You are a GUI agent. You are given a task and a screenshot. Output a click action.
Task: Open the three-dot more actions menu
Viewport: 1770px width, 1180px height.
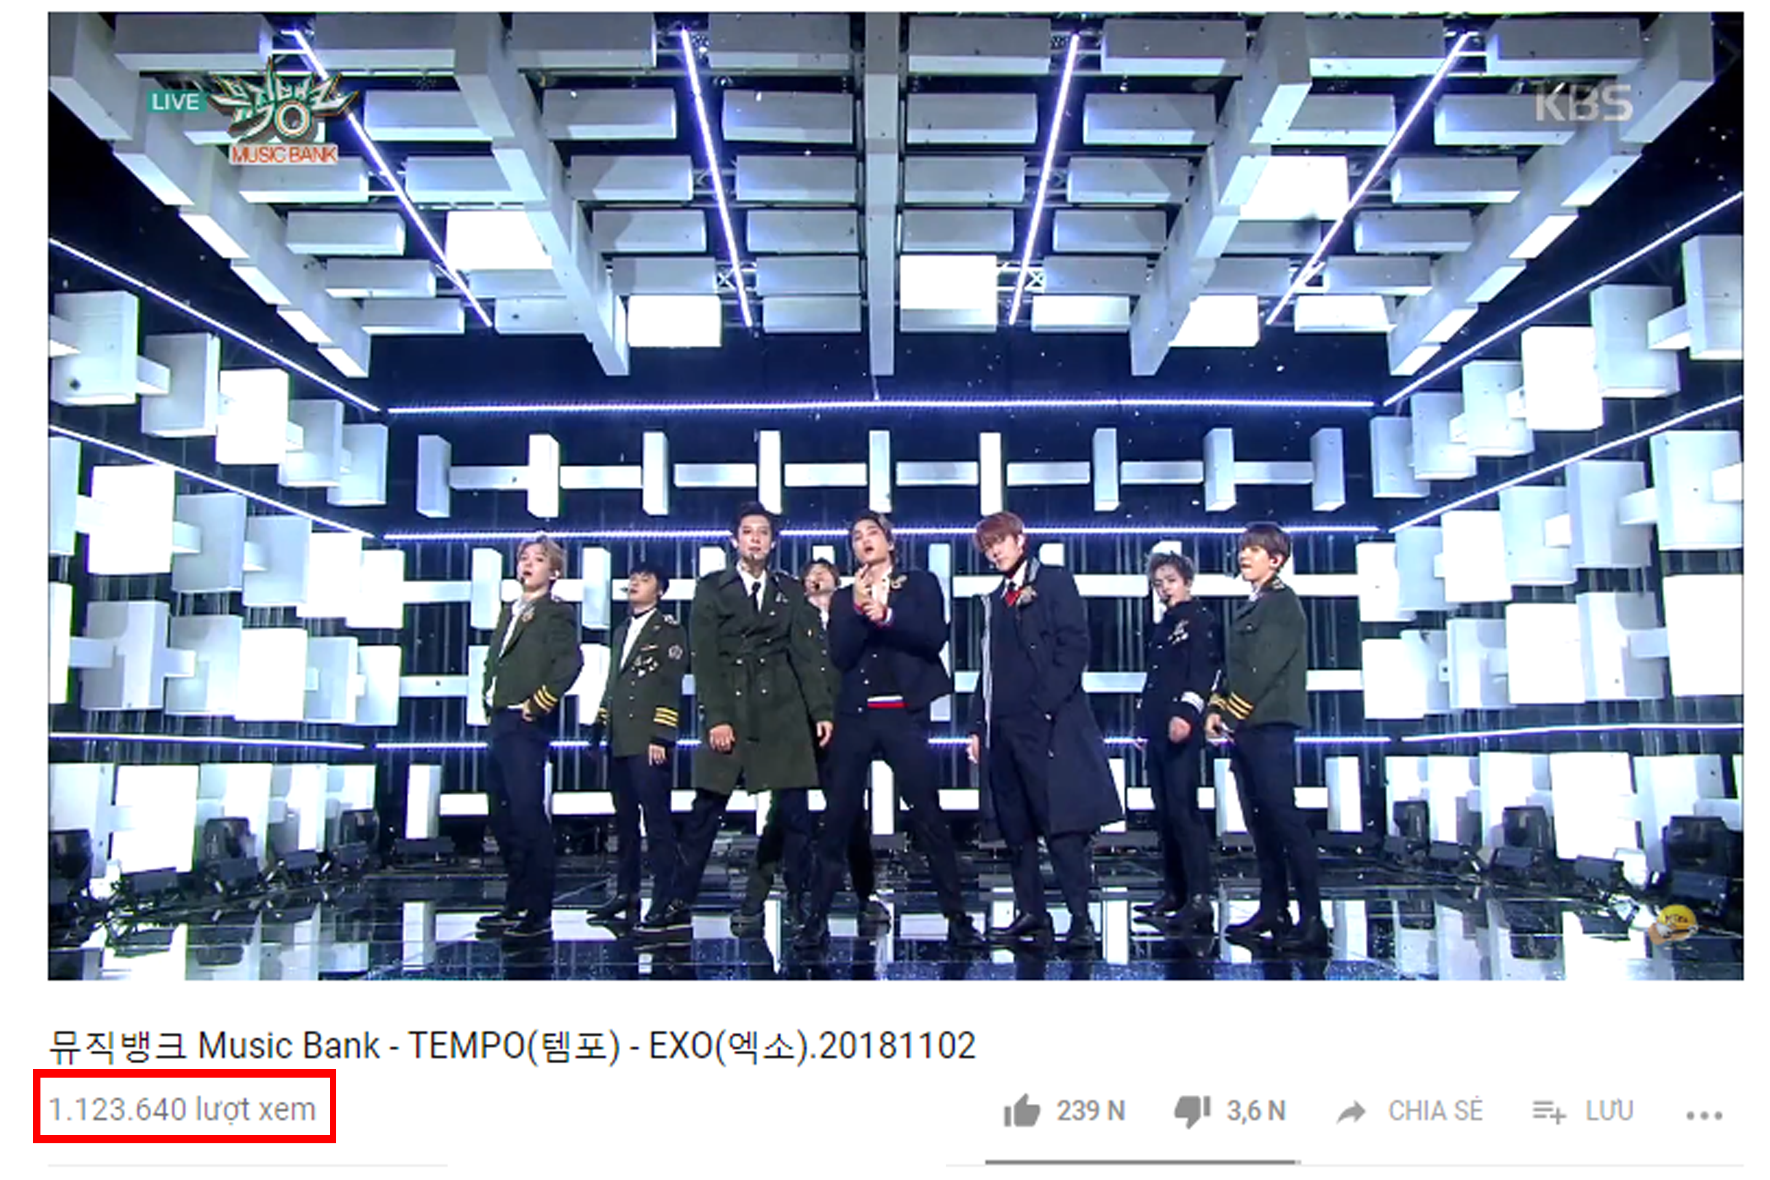1705,1115
